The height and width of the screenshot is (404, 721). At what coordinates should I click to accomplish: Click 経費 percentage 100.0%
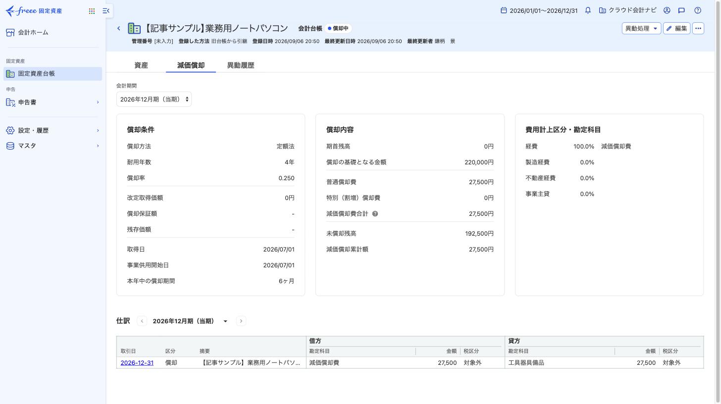(x=583, y=147)
